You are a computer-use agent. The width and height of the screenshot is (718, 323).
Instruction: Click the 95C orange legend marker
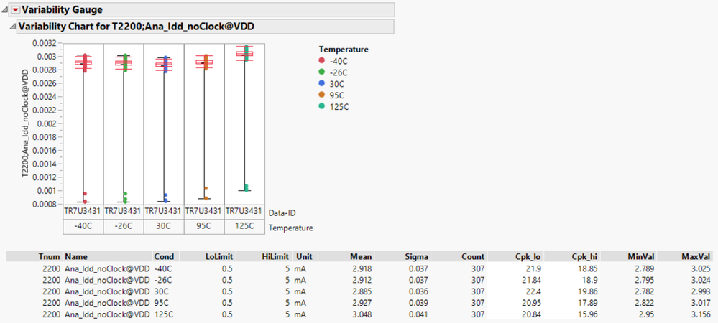pyautogui.click(x=321, y=95)
